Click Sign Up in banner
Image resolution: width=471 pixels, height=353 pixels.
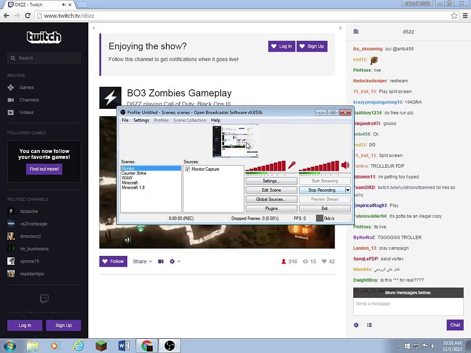click(312, 46)
